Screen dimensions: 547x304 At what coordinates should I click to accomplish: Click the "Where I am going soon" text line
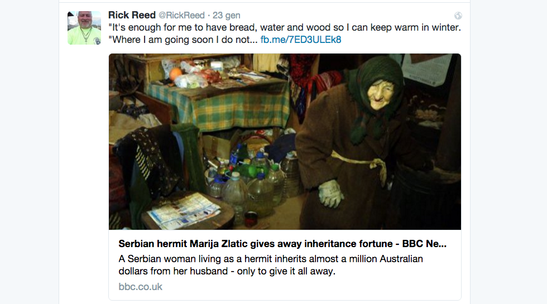point(183,40)
